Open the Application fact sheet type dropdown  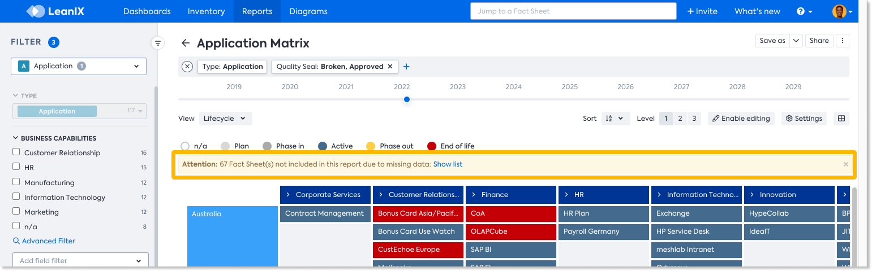pyautogui.click(x=79, y=66)
